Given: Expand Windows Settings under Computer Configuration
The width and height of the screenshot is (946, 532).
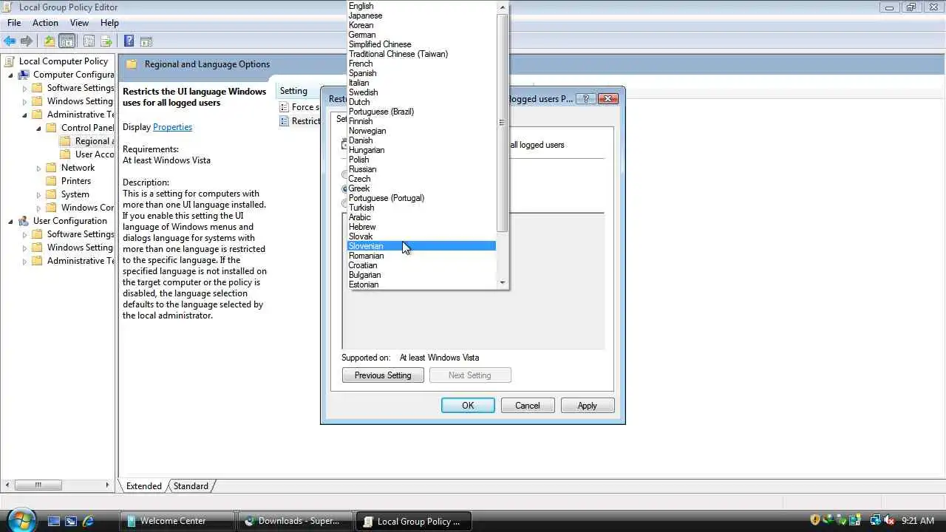Looking at the screenshot, I should click(x=24, y=101).
